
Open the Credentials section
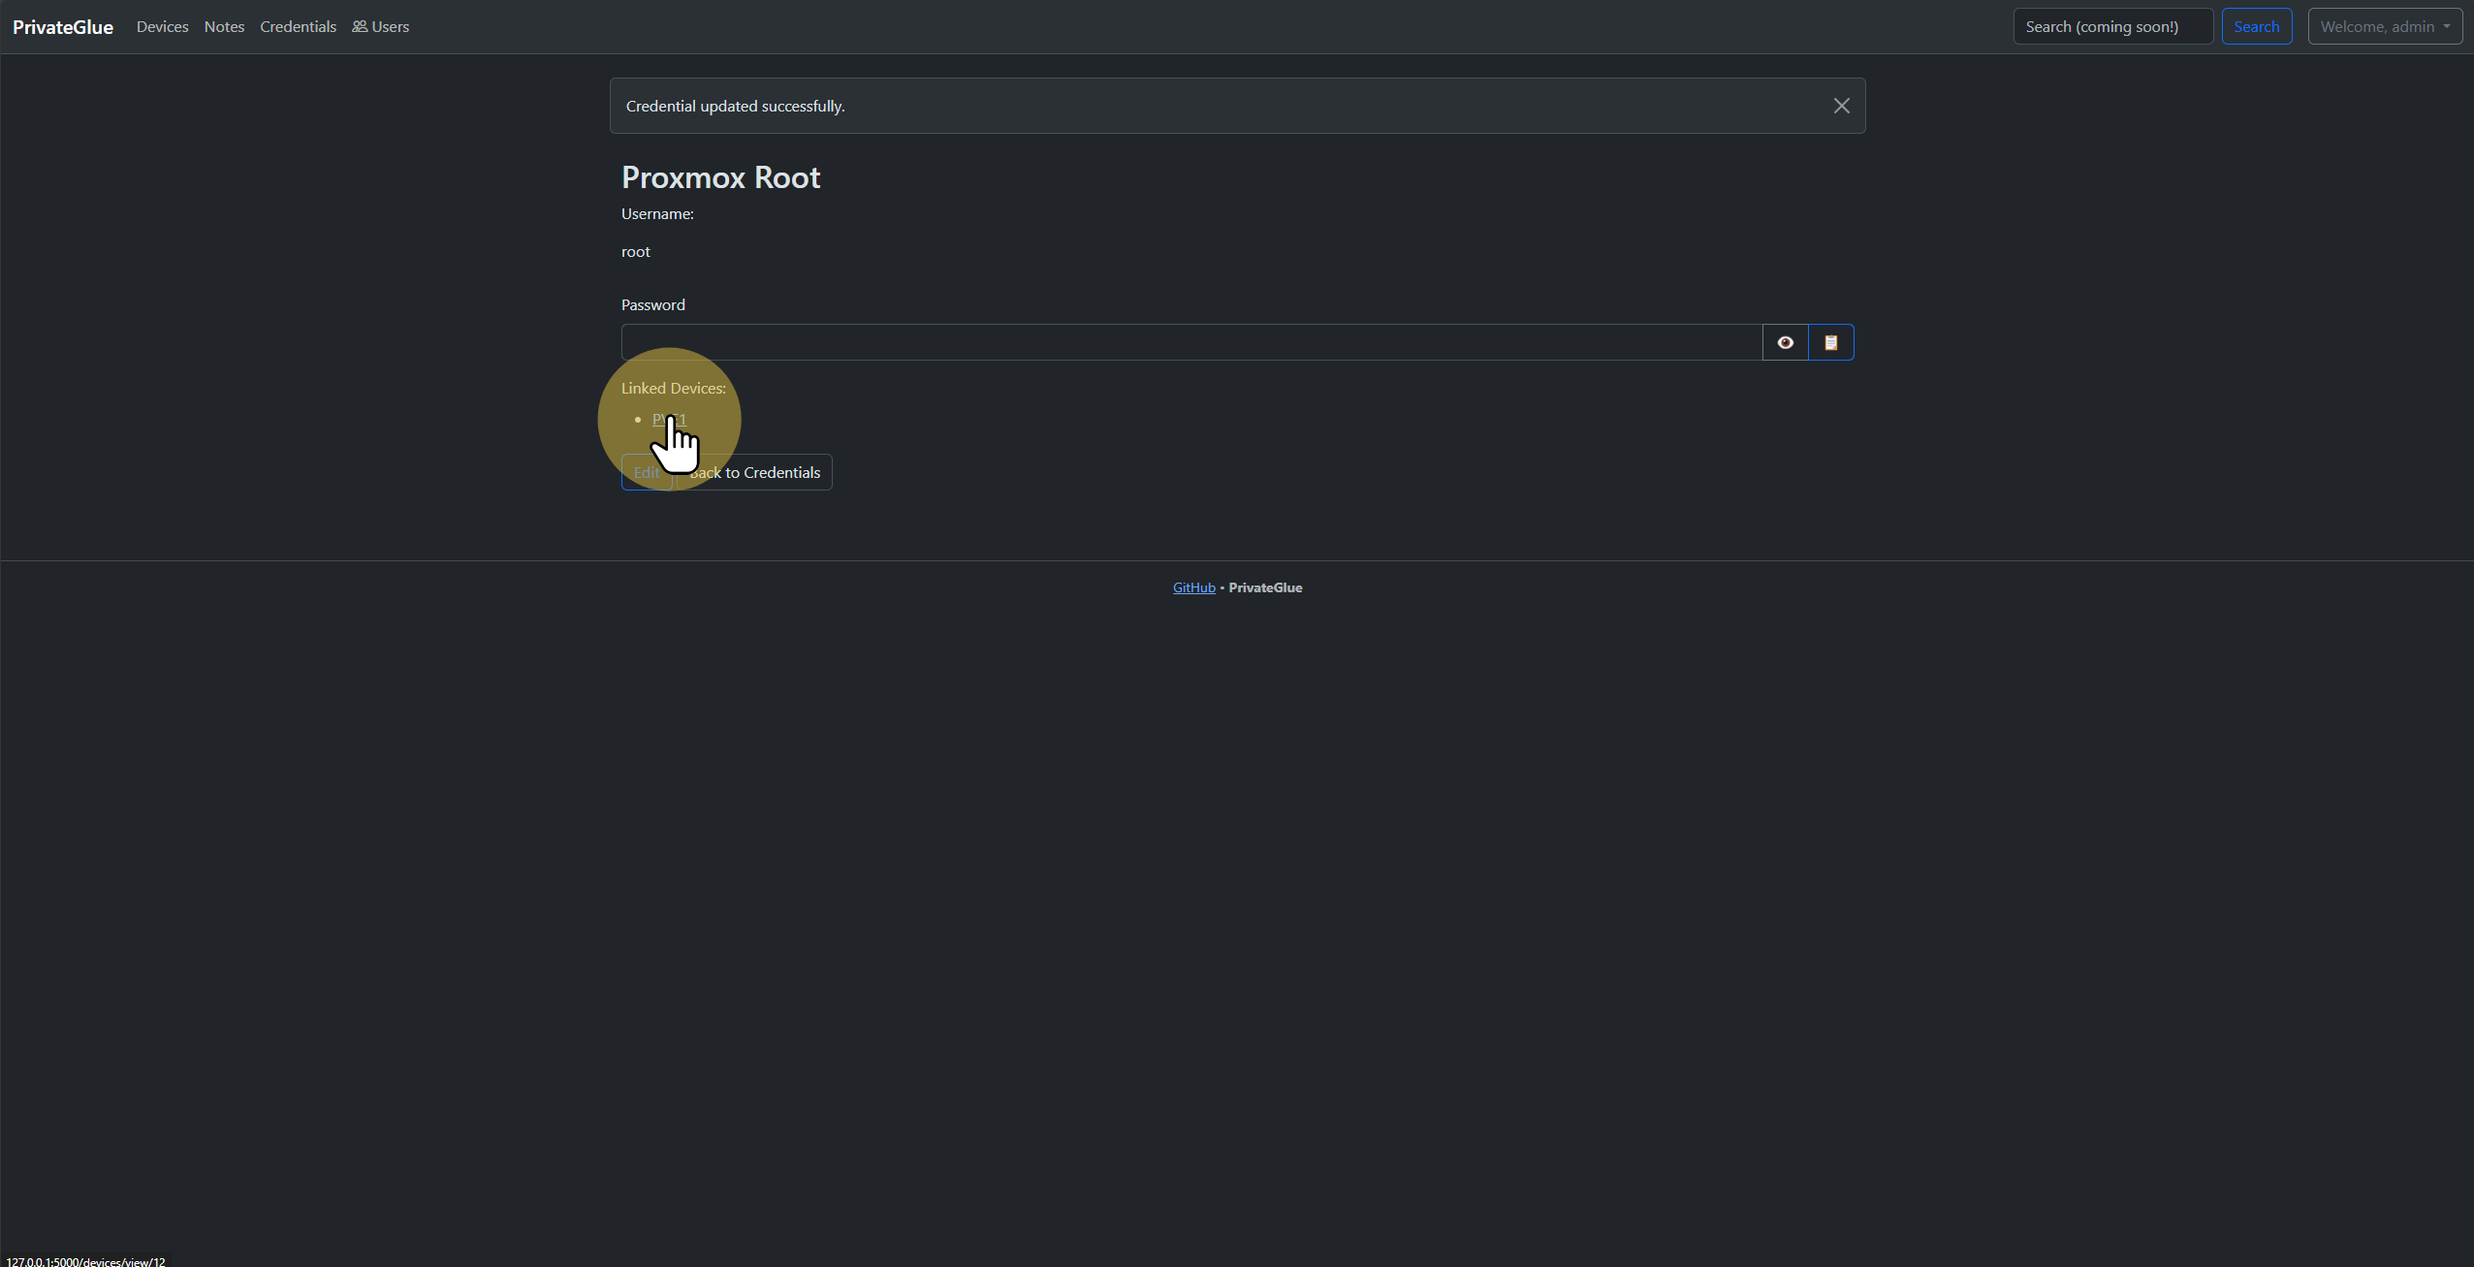tap(298, 27)
